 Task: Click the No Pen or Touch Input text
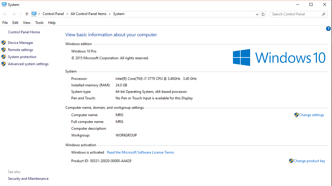click(154, 98)
